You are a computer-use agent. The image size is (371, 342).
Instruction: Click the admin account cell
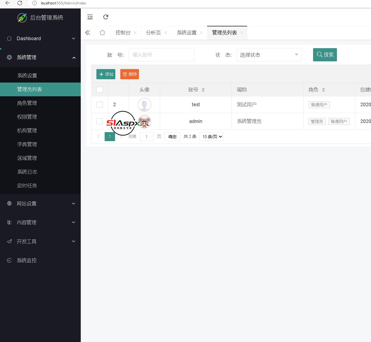tap(196, 121)
